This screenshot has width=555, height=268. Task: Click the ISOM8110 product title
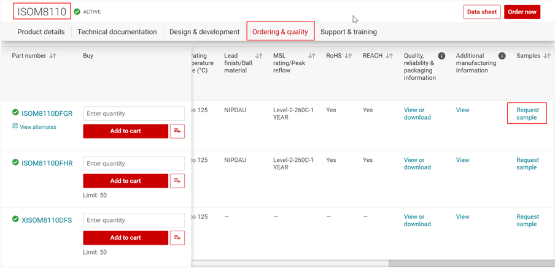pyautogui.click(x=42, y=12)
